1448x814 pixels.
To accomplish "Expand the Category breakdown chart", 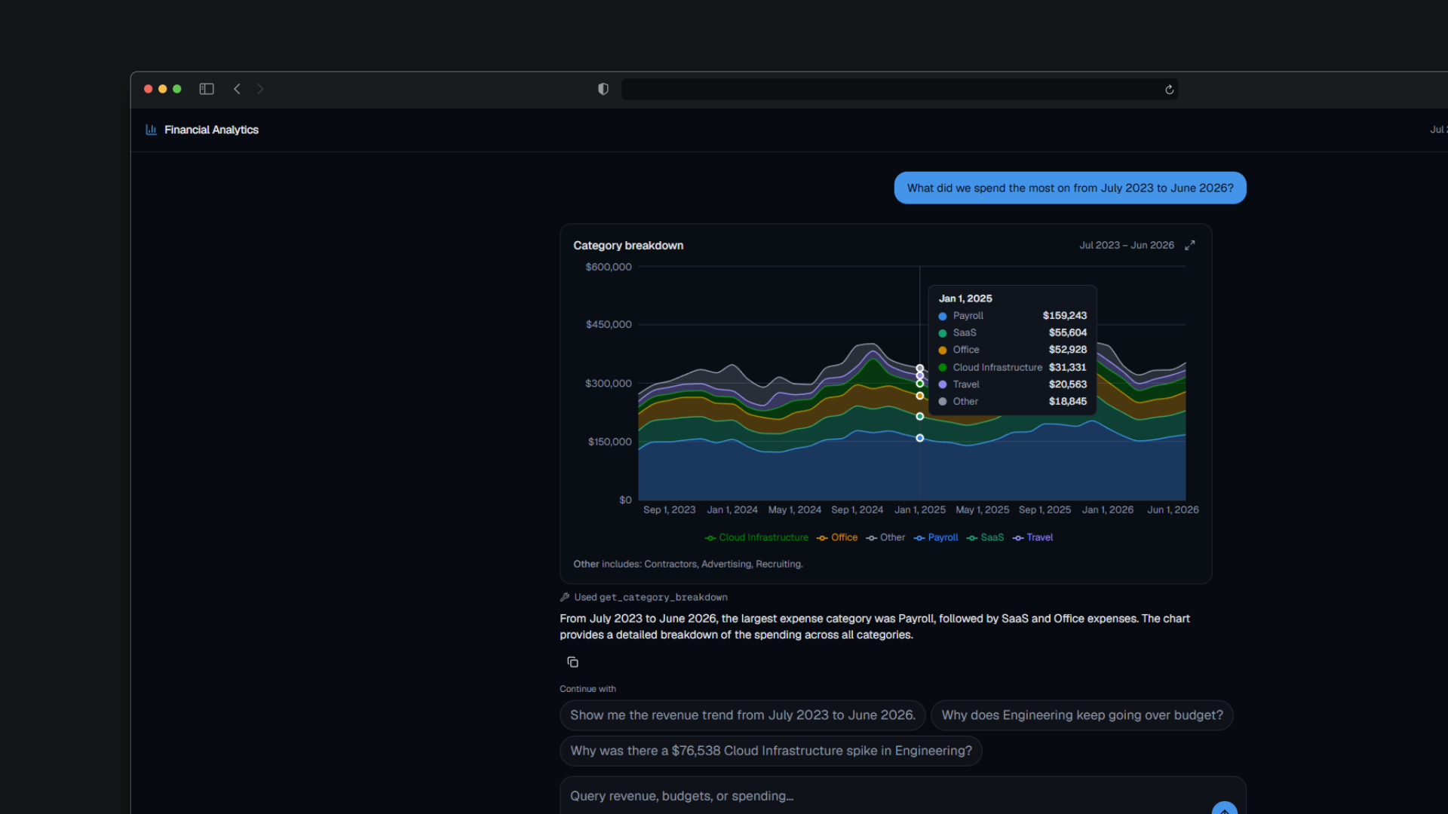I will pos(1190,246).
